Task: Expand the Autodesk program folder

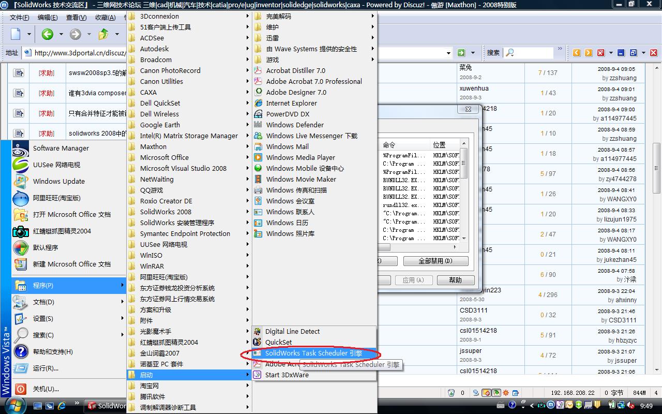Action: pyautogui.click(x=189, y=49)
